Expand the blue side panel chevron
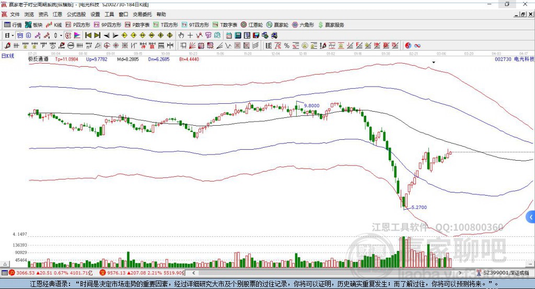 click(531, 217)
